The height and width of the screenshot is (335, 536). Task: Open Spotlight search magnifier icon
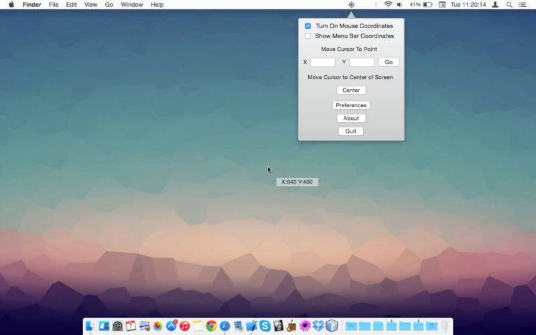[x=509, y=5]
